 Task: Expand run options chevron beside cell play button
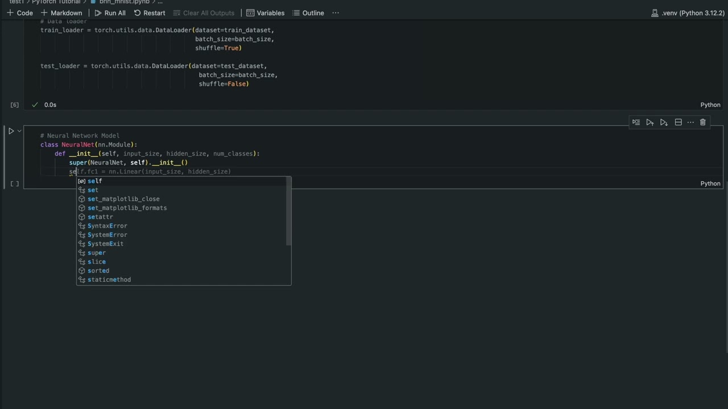(x=19, y=131)
